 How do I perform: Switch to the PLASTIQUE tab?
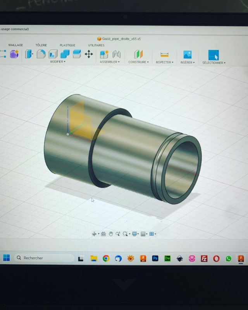click(x=67, y=45)
